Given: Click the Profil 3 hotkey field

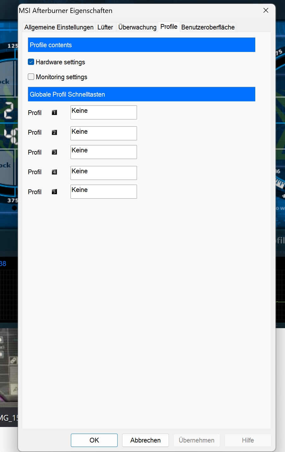Looking at the screenshot, I should point(104,152).
